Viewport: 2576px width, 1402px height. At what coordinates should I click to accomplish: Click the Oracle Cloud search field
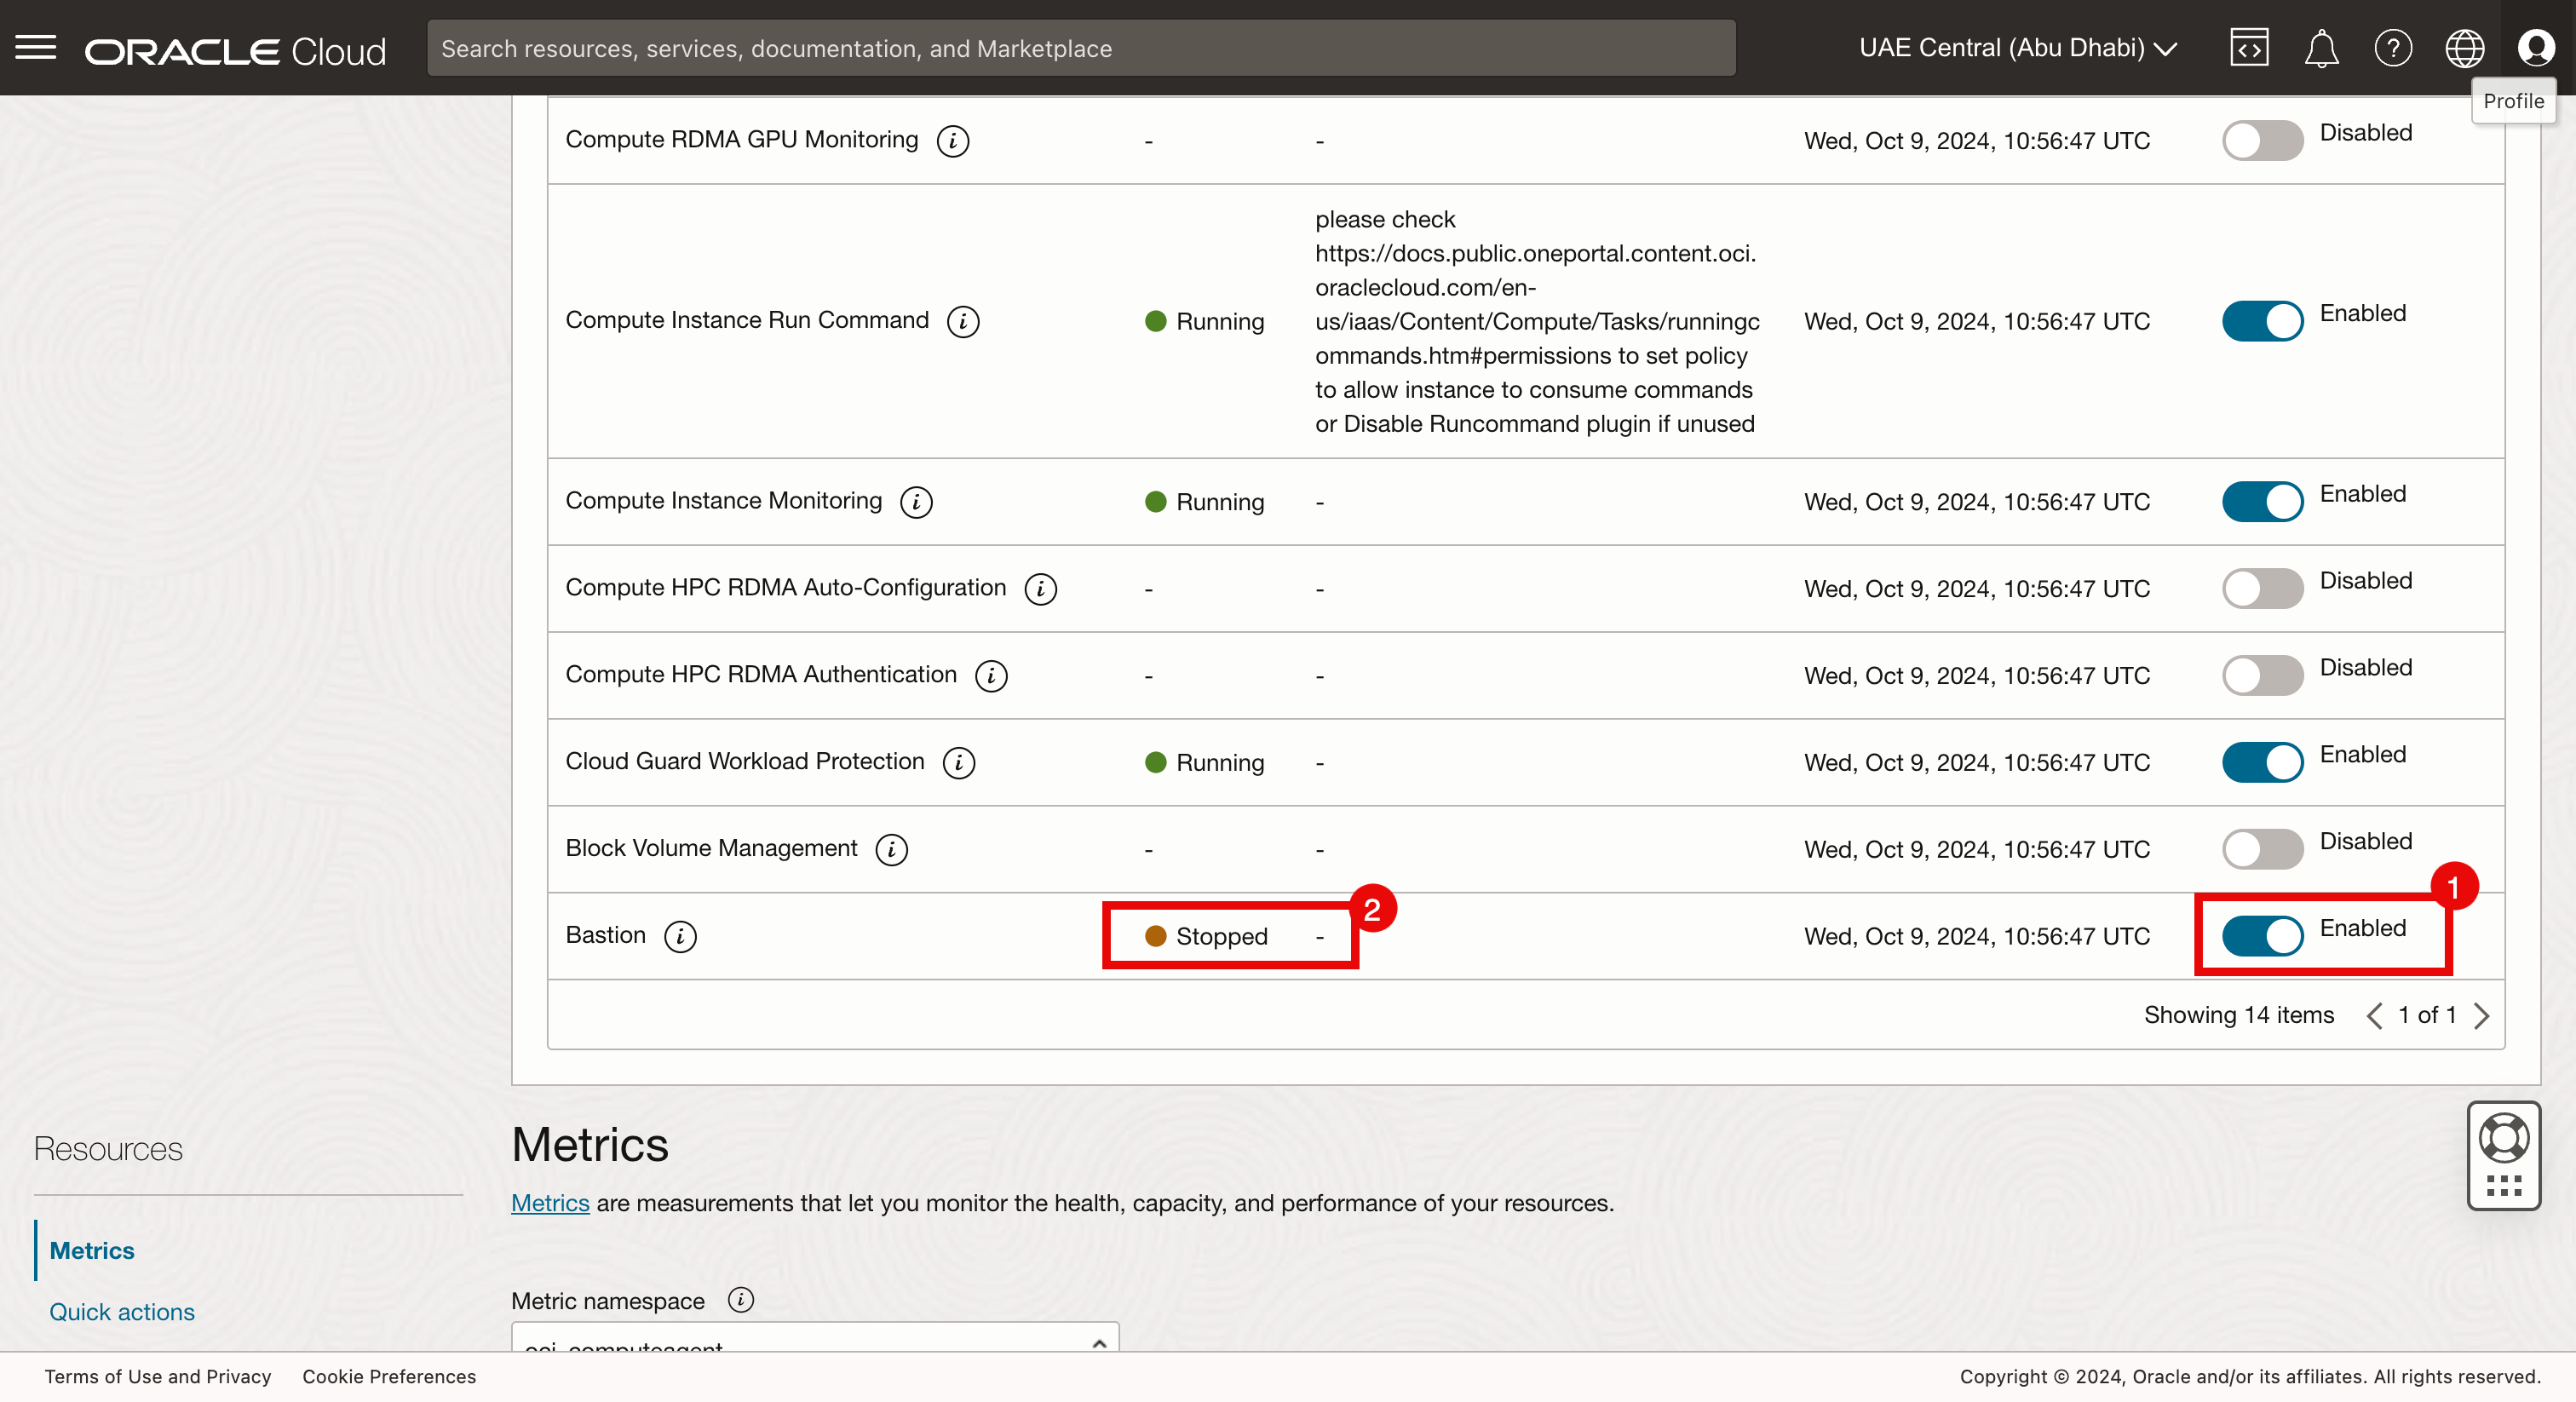(1080, 48)
